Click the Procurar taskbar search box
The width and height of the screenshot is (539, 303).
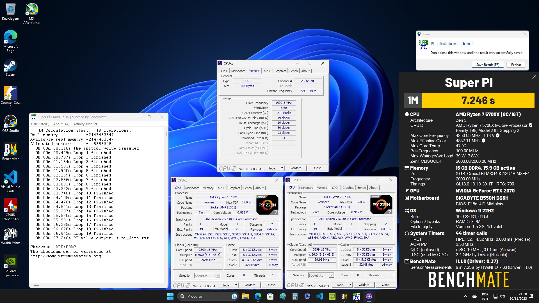click(208, 296)
